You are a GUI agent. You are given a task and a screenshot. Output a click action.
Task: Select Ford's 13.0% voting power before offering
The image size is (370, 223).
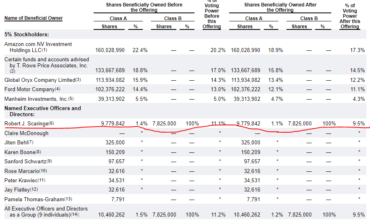[218, 90]
